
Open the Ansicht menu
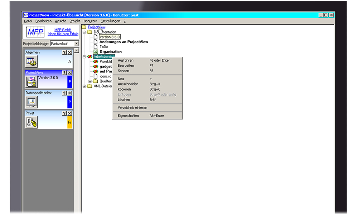point(61,21)
